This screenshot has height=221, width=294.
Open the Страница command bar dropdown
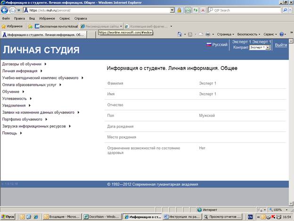[x=224, y=34]
